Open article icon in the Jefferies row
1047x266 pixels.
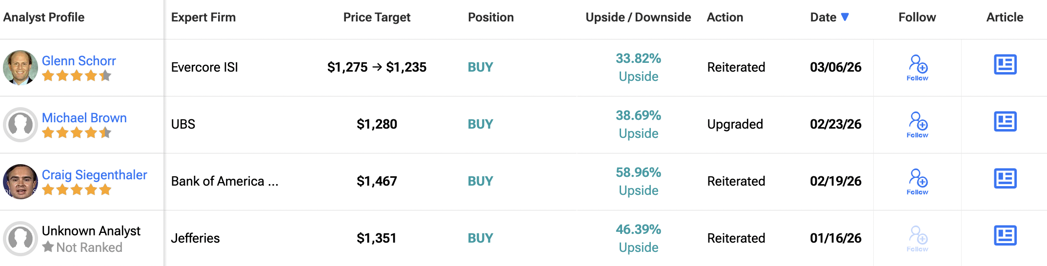(x=1005, y=236)
